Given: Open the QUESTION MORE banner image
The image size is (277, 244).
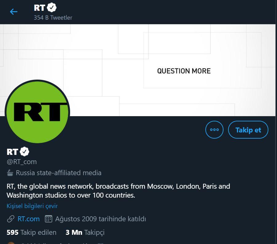Looking at the screenshot, I should pyautogui.click(x=184, y=71).
